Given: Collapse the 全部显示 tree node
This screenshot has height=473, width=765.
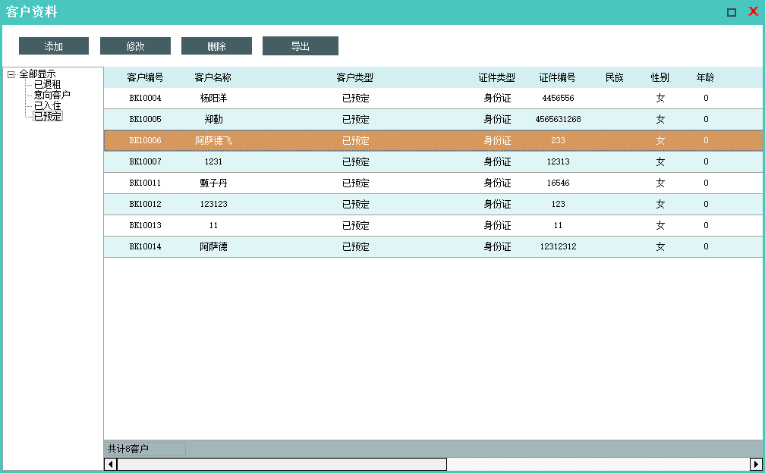Looking at the screenshot, I should (x=11, y=74).
